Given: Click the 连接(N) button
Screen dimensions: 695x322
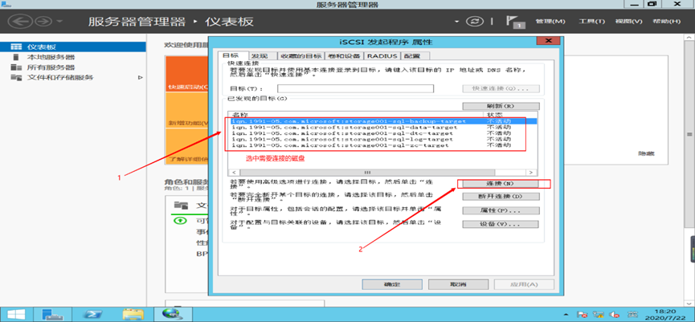Looking at the screenshot, I should (x=501, y=183).
